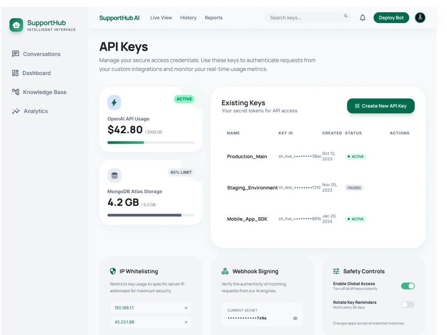Click into the Search keys field
Screen dimensions: 447x335
coord(308,18)
